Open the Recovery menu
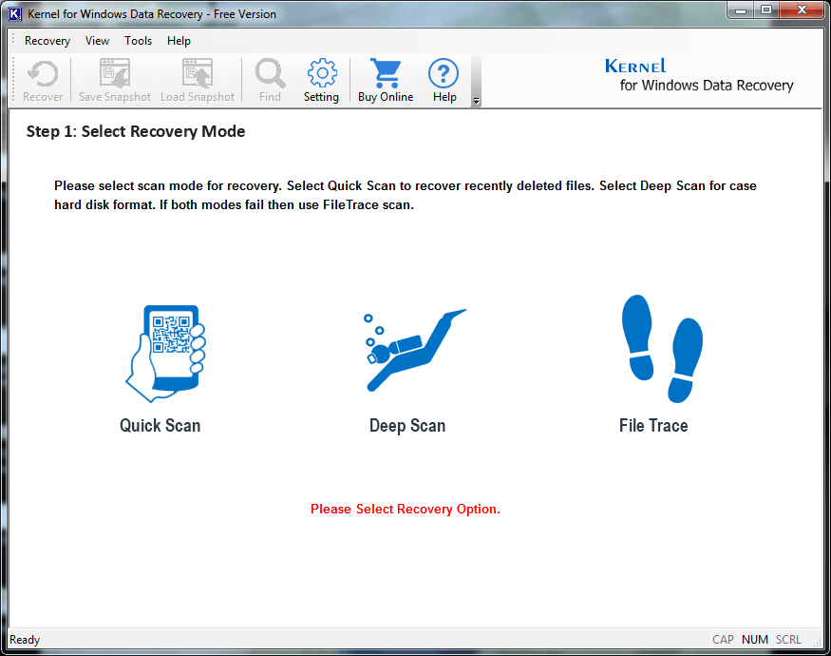Viewport: 831px width, 656px height. [x=47, y=41]
